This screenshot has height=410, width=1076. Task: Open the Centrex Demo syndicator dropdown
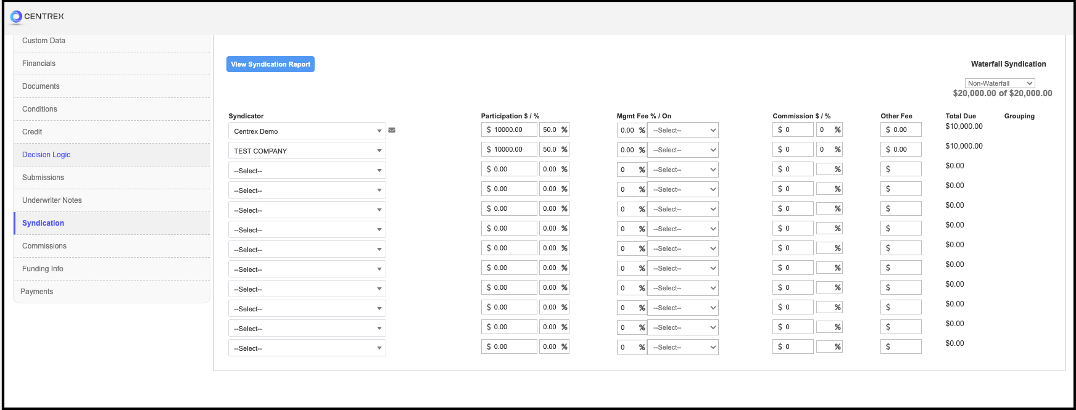pyautogui.click(x=307, y=131)
